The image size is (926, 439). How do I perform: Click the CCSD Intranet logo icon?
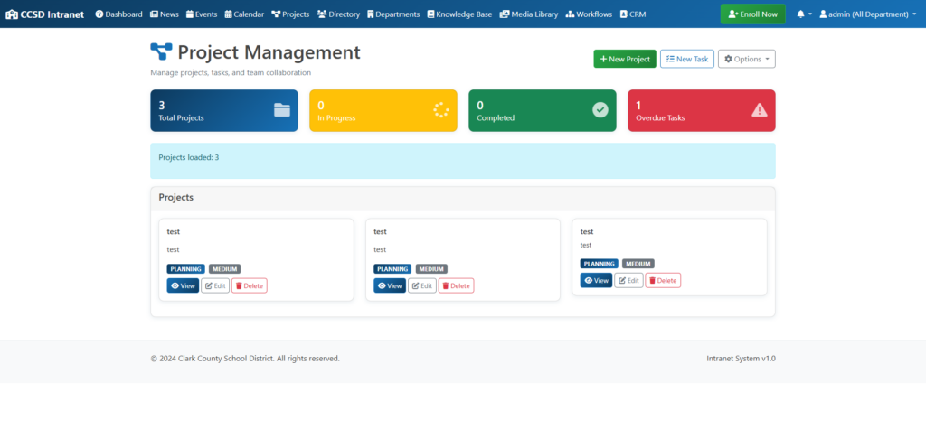click(x=12, y=14)
